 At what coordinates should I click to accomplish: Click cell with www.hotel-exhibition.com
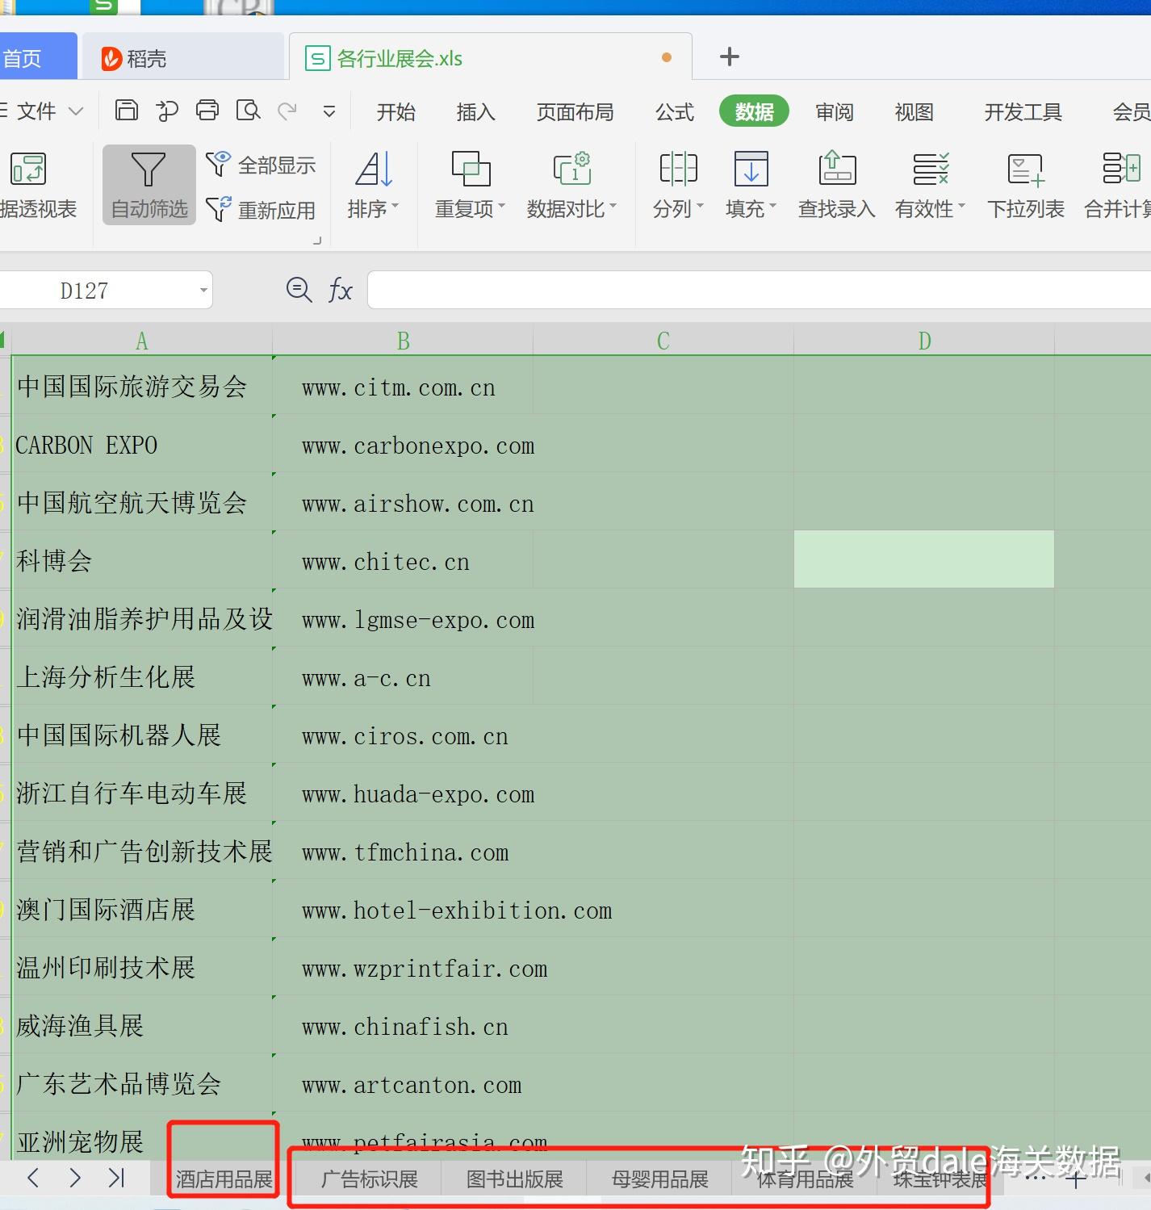coord(403,909)
